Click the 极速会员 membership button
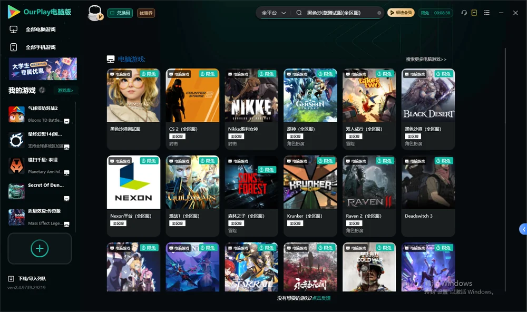 point(401,13)
